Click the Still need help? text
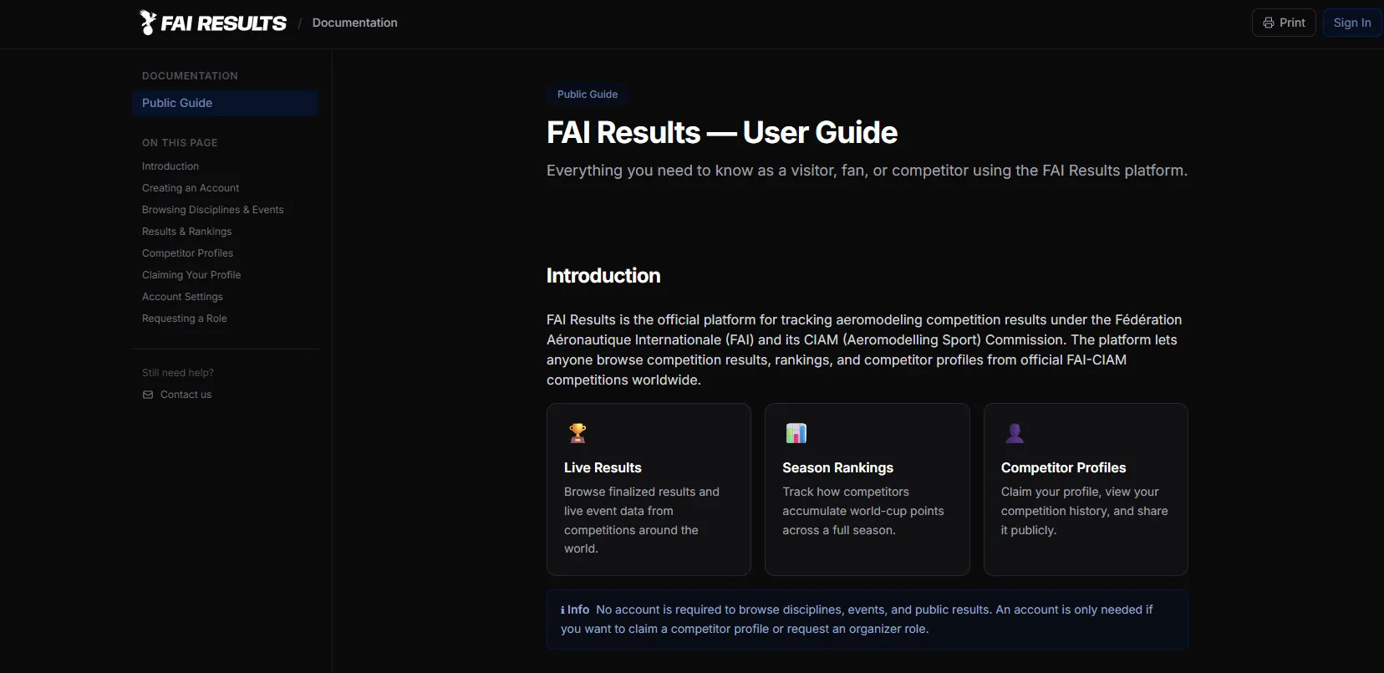The width and height of the screenshot is (1384, 673). pos(178,373)
